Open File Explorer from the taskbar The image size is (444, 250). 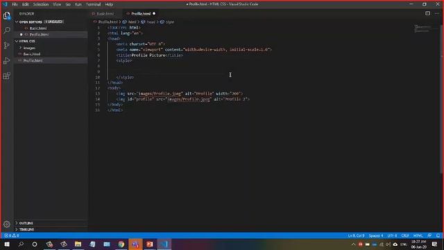click(78, 244)
